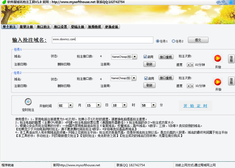Click the red 开始 play icon for 任务1
This screenshot has width=235, height=168.
[x=217, y=58]
